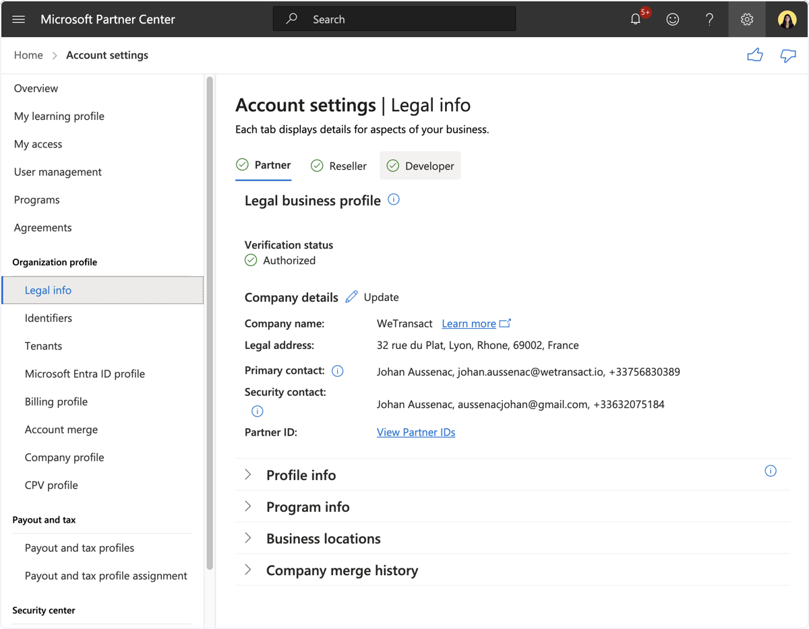The height and width of the screenshot is (629, 809).
Task: Open the notifications bell
Action: tap(636, 20)
